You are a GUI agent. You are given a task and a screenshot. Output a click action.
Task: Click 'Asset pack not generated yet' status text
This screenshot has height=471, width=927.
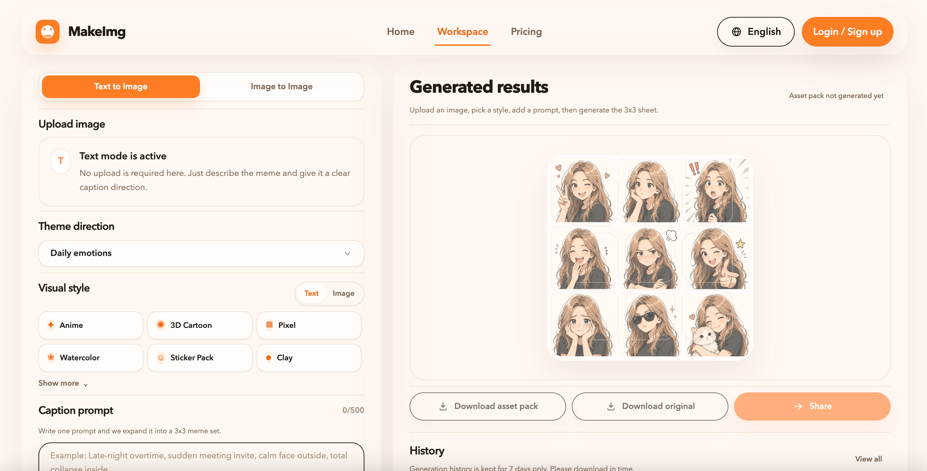836,96
